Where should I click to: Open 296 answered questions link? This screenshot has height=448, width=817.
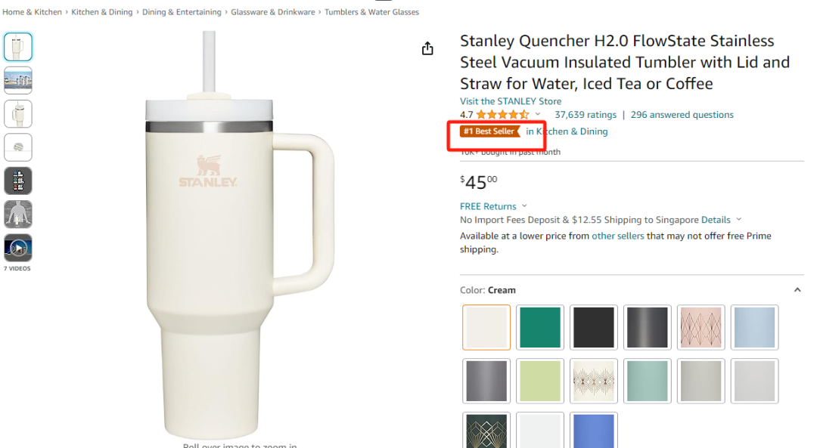(682, 115)
